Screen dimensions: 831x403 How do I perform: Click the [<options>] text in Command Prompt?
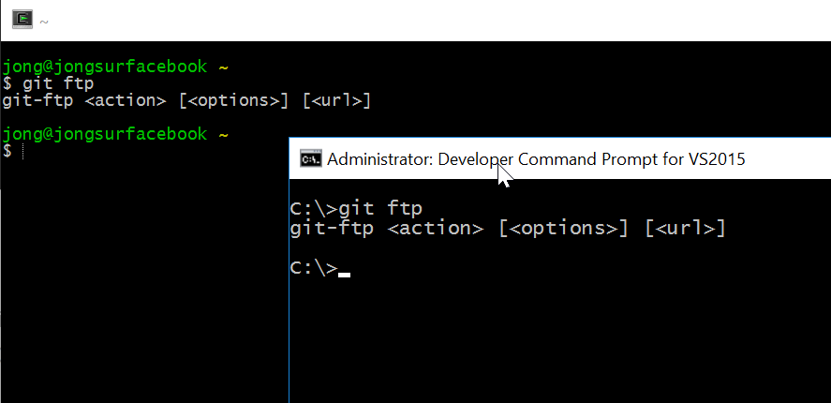(563, 228)
